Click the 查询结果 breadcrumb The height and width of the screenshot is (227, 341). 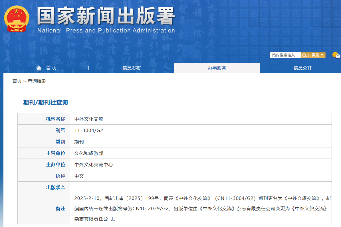click(37, 81)
